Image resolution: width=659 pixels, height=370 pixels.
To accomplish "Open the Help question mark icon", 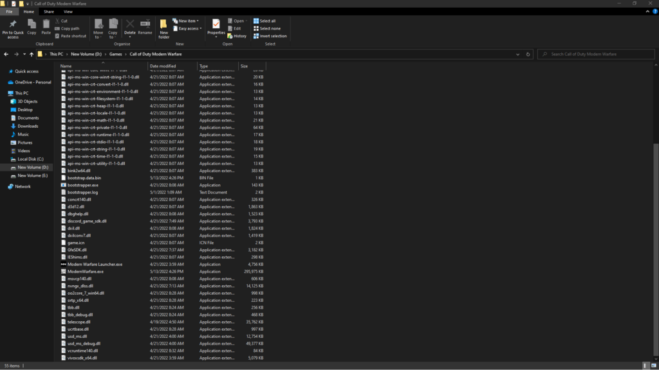I will tap(654, 12).
